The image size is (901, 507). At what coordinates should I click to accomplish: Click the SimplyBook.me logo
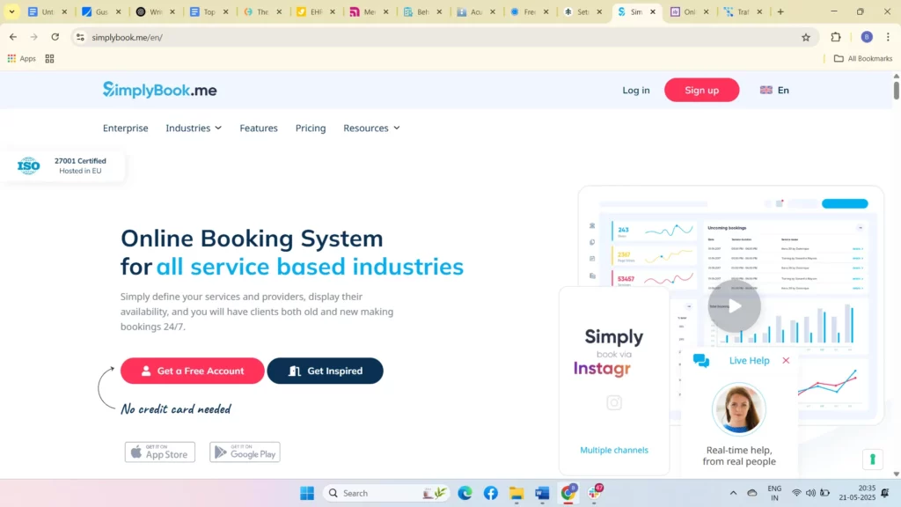[x=158, y=90]
